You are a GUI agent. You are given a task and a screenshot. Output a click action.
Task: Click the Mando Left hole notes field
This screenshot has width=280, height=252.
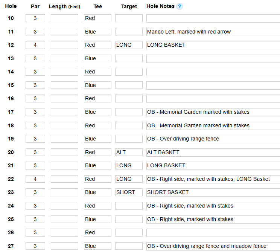213,32
